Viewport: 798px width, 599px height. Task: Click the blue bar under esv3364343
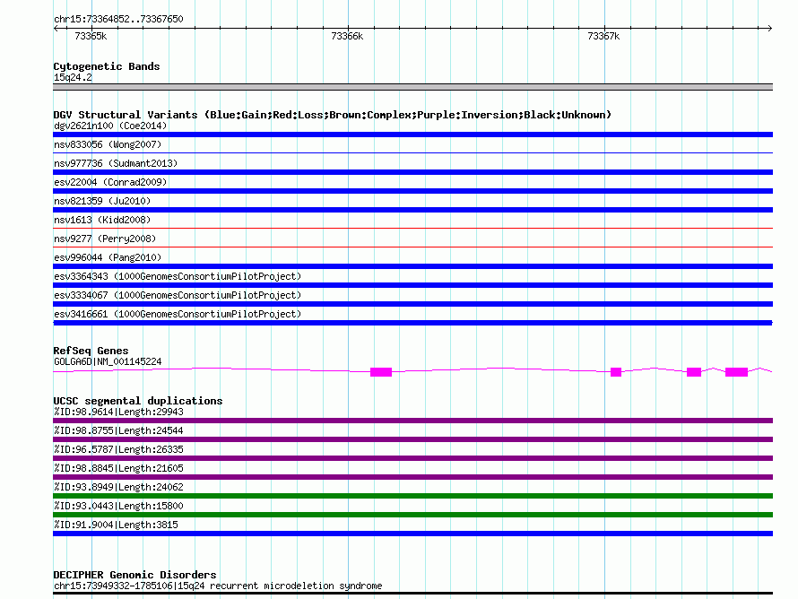(x=412, y=285)
